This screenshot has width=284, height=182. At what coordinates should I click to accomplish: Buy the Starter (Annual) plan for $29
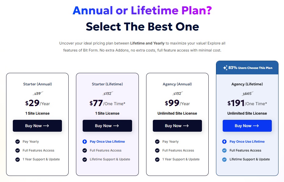(37, 126)
